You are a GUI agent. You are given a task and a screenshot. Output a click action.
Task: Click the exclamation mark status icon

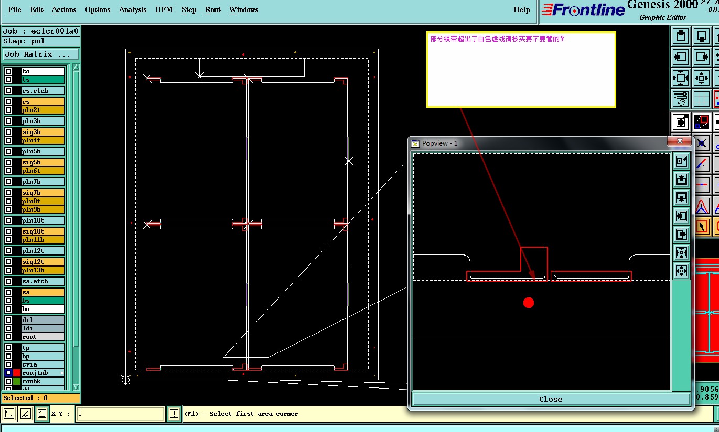pyautogui.click(x=174, y=414)
